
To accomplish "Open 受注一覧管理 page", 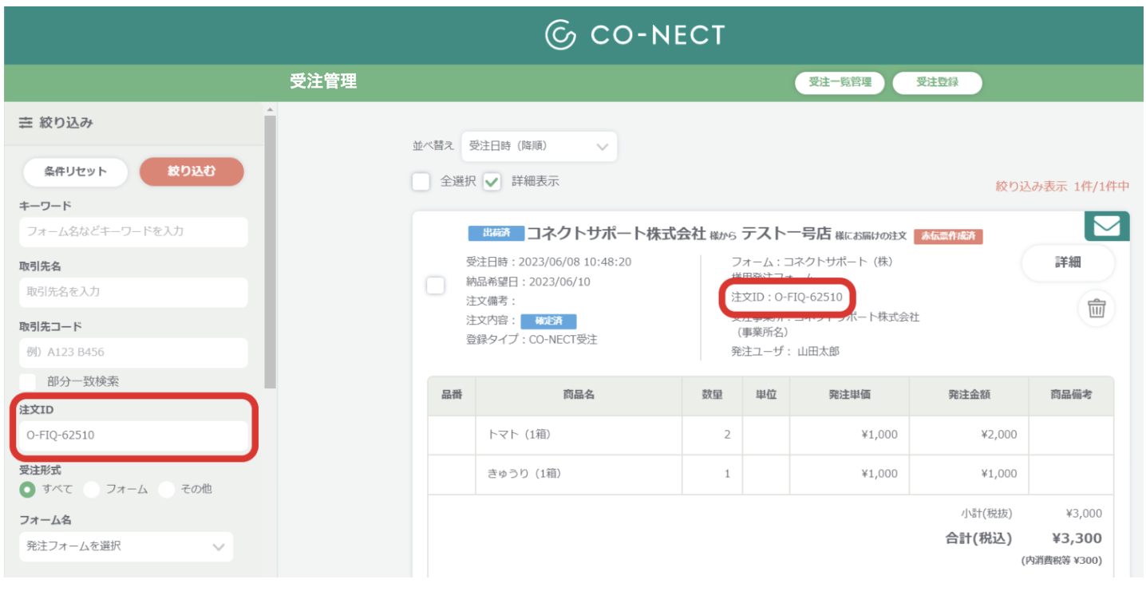I will [x=840, y=82].
